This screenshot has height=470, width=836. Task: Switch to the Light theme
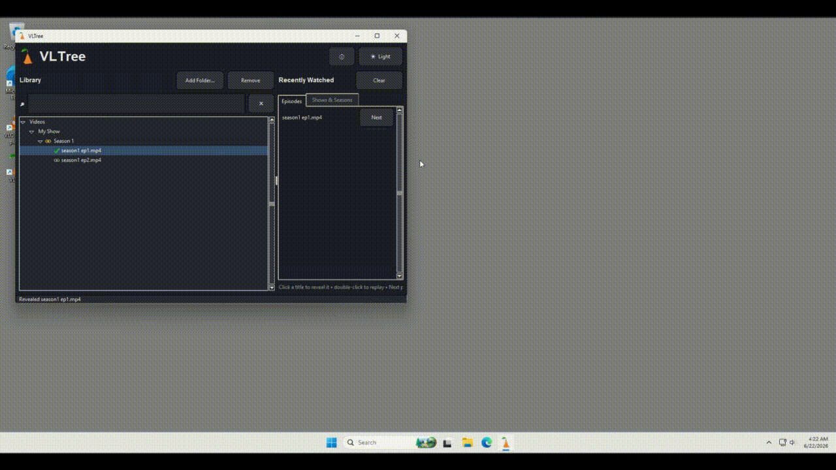(x=380, y=57)
